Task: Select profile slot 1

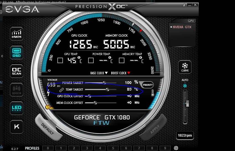Action: 61,148
